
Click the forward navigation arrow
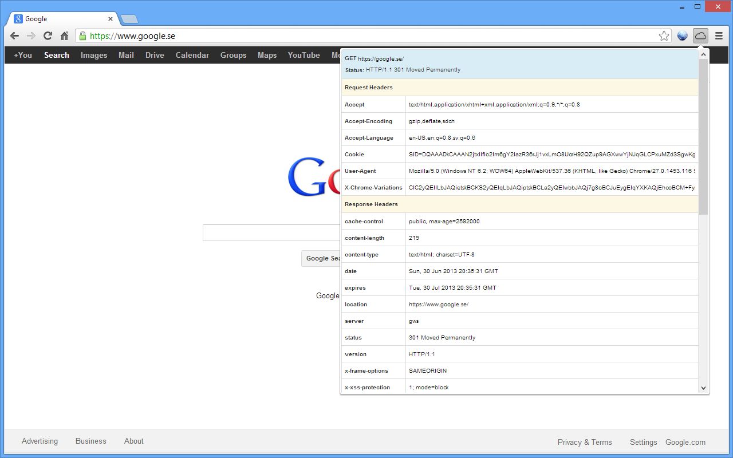pos(31,35)
